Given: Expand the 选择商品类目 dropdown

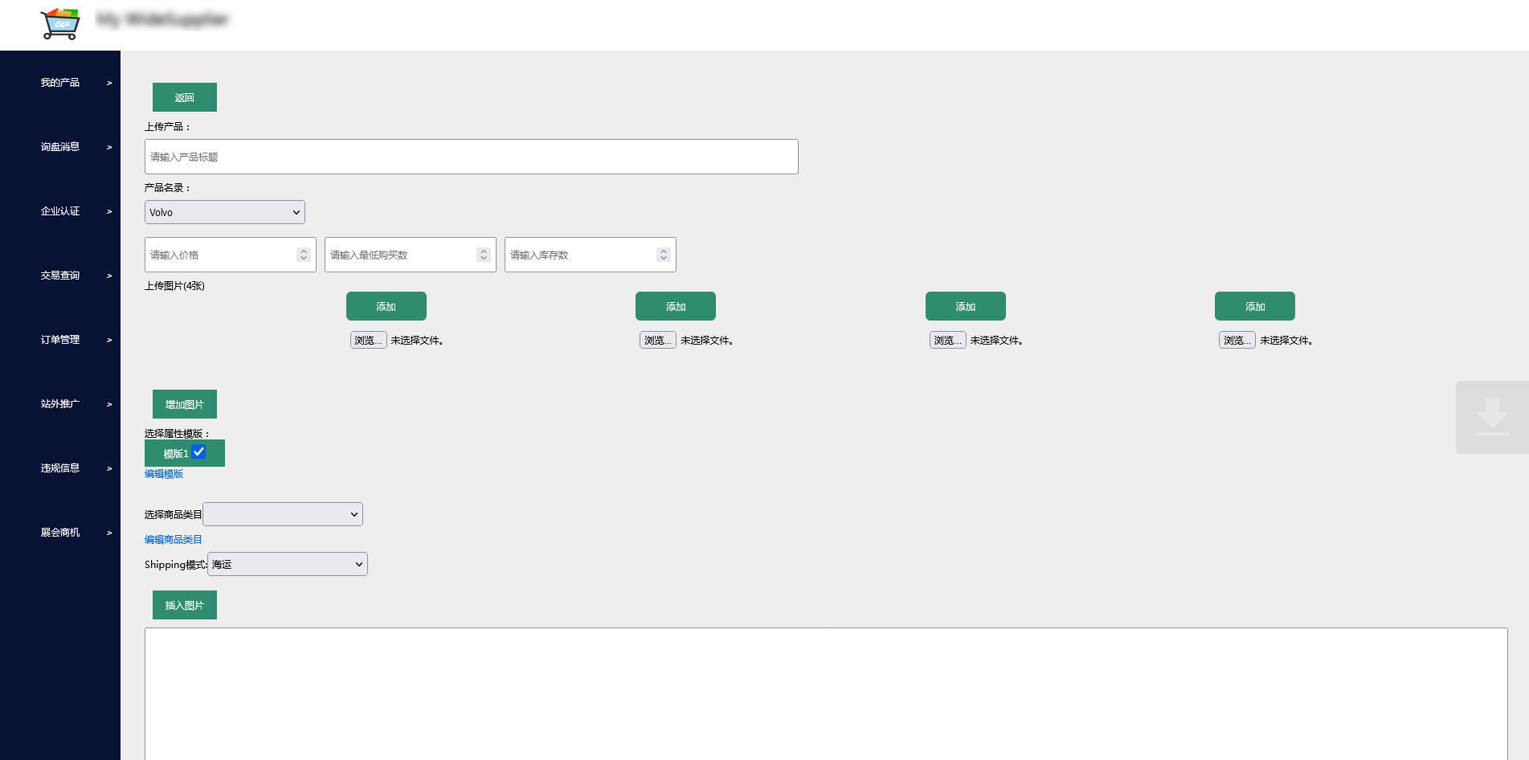Looking at the screenshot, I should (x=282, y=514).
